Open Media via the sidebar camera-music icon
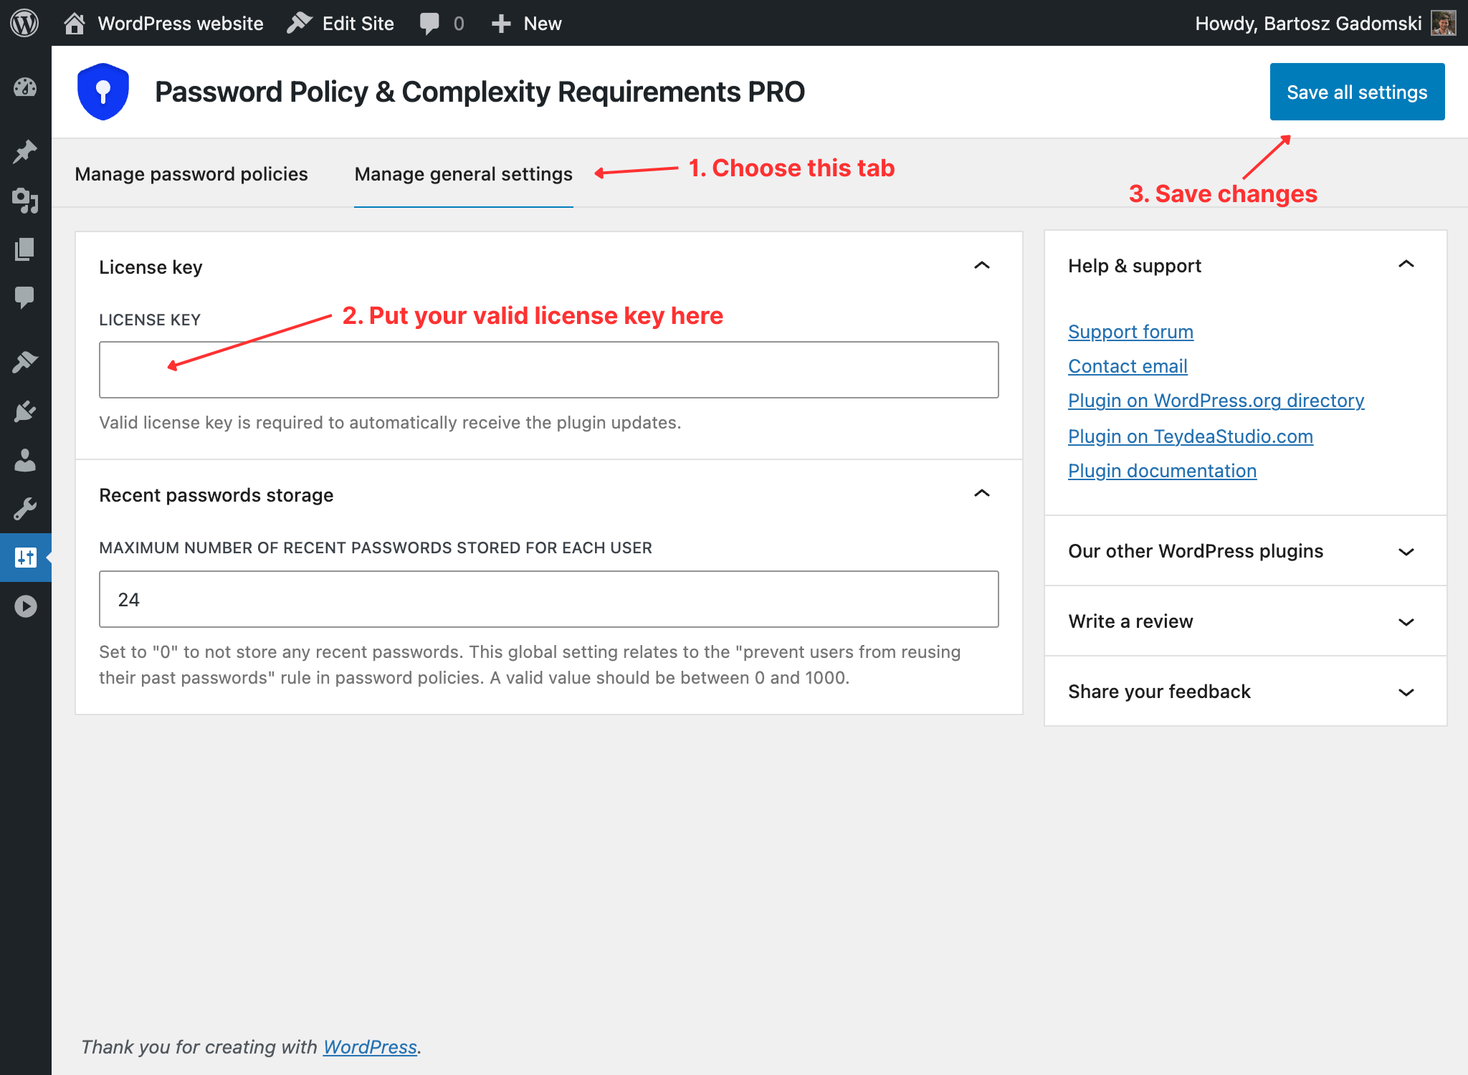 coord(25,201)
